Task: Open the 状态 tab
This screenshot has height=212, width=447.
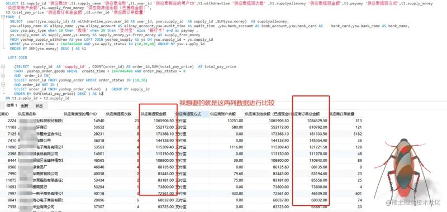Action: pos(39,106)
